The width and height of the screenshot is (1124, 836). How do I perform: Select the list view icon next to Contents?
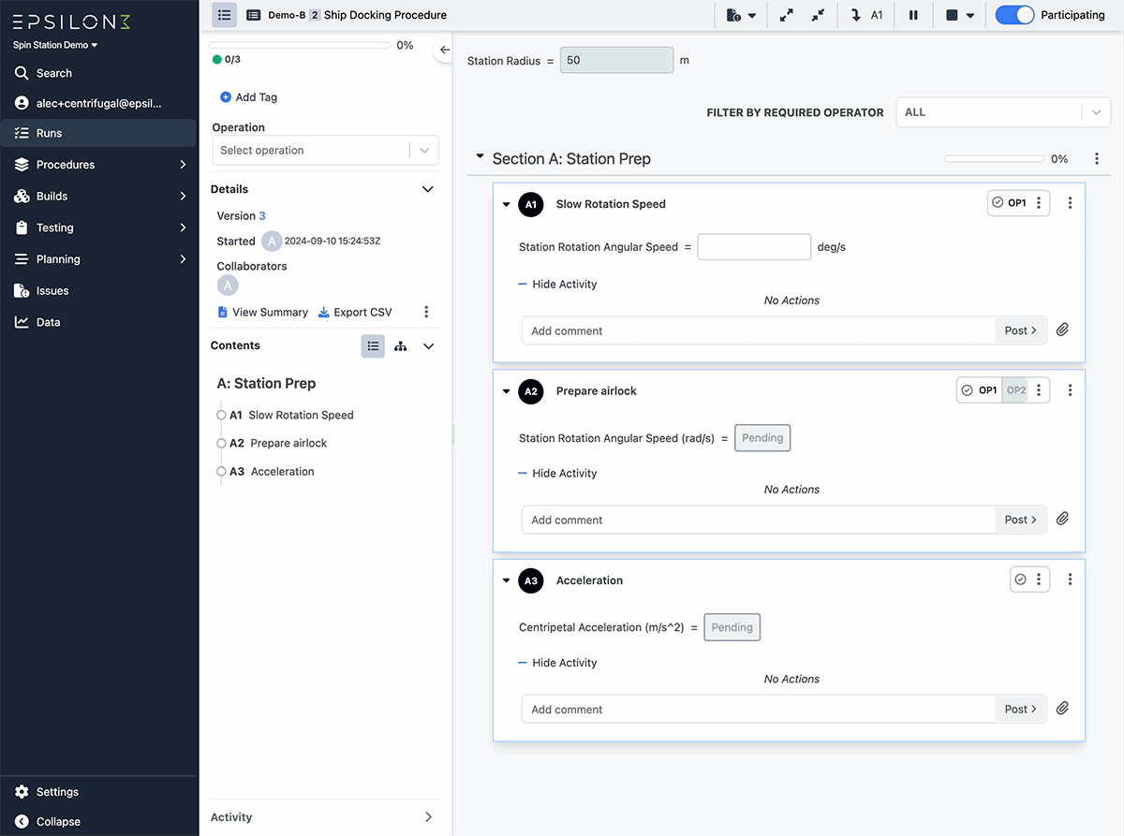[373, 345]
